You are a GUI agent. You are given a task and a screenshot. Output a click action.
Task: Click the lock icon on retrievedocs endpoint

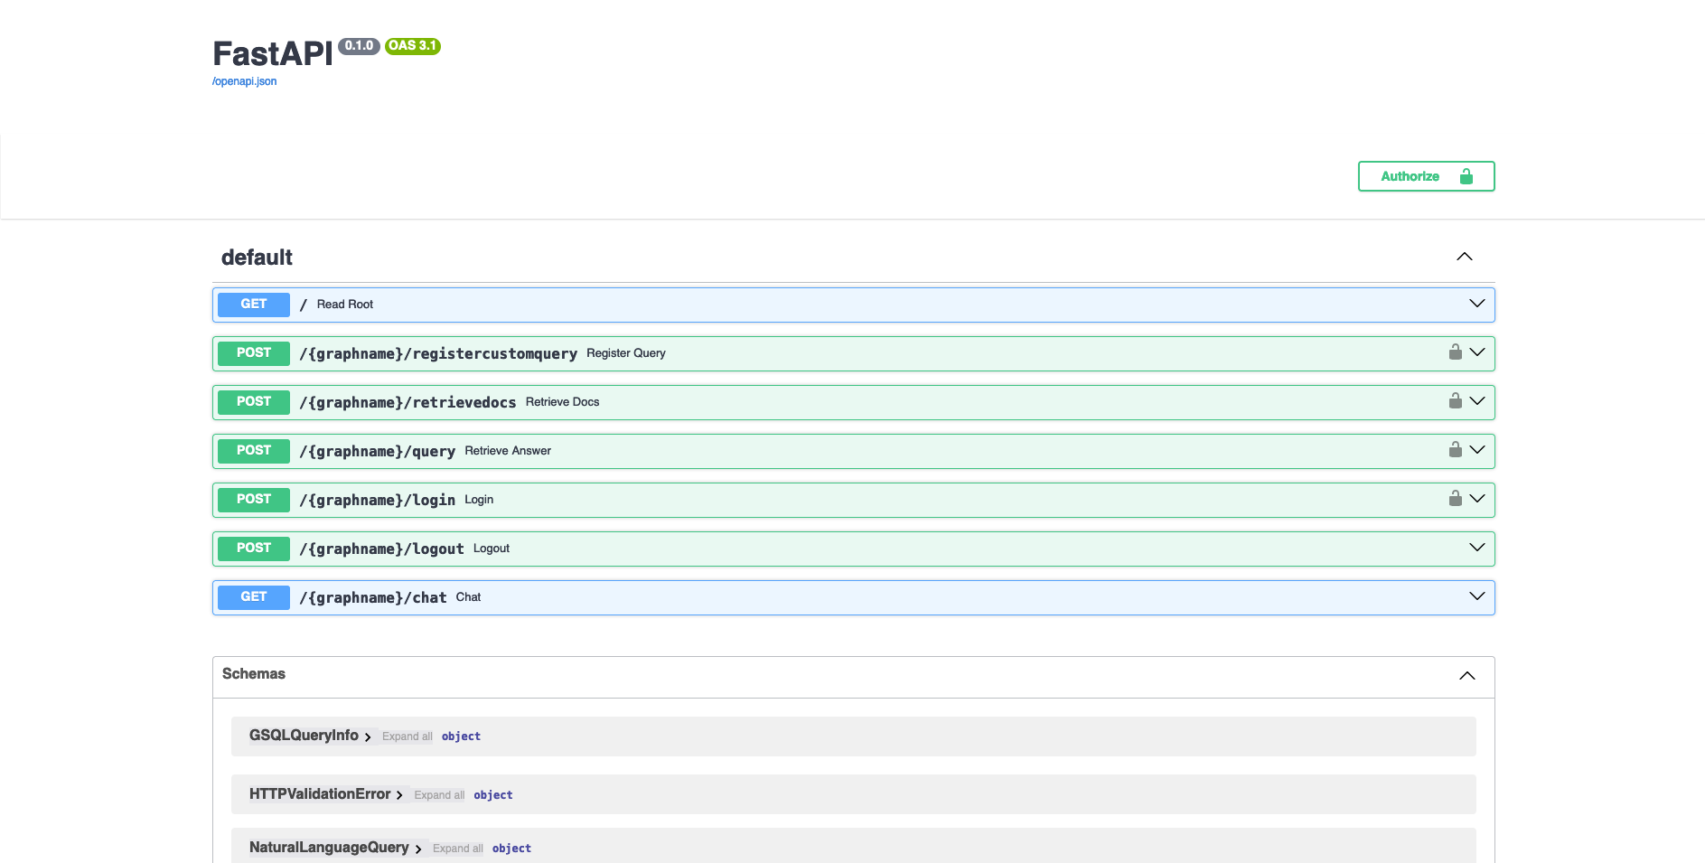(1455, 401)
